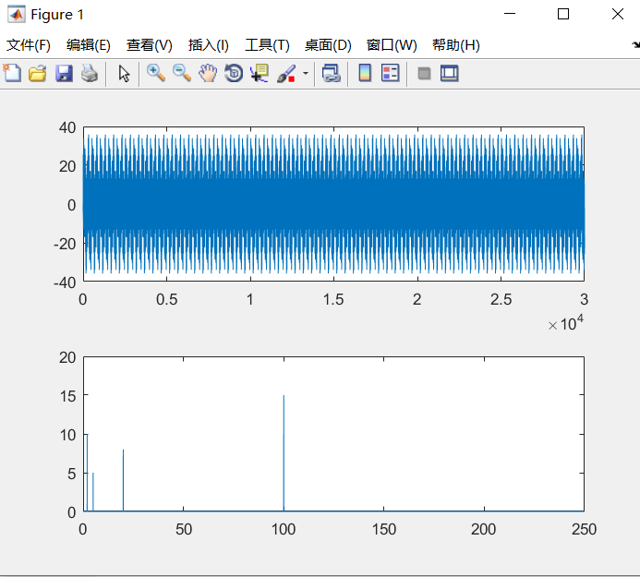
Task: Open the 插入(I) menu
Action: pos(208,45)
